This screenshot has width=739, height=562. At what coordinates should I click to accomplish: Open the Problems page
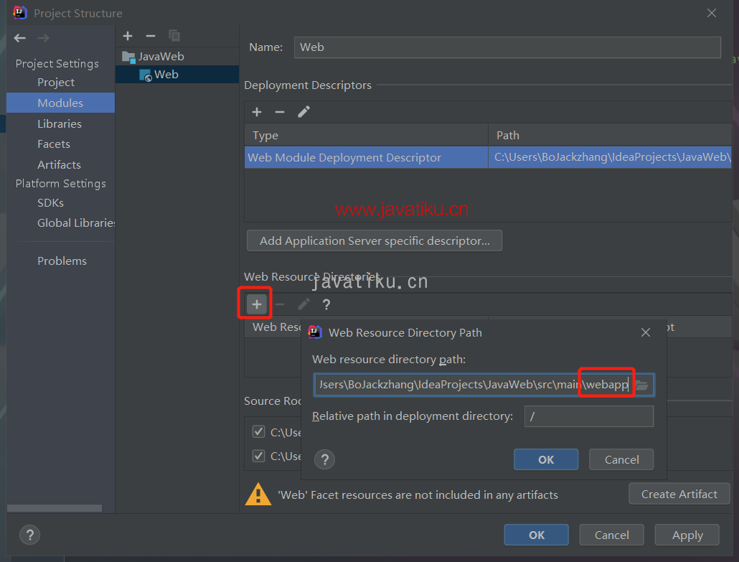[60, 261]
